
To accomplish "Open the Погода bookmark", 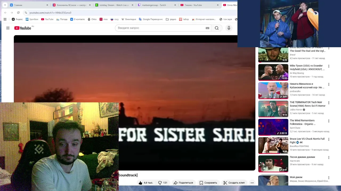I will (62, 19).
